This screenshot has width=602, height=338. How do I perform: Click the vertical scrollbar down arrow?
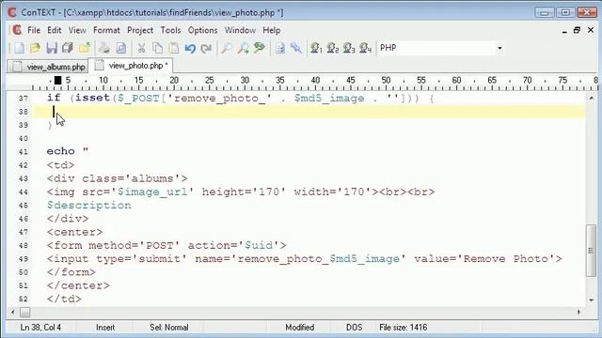click(x=592, y=300)
